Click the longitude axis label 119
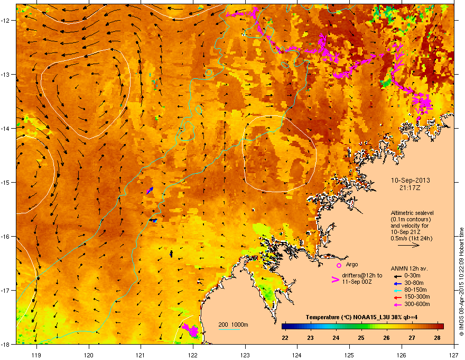 click(36, 355)
